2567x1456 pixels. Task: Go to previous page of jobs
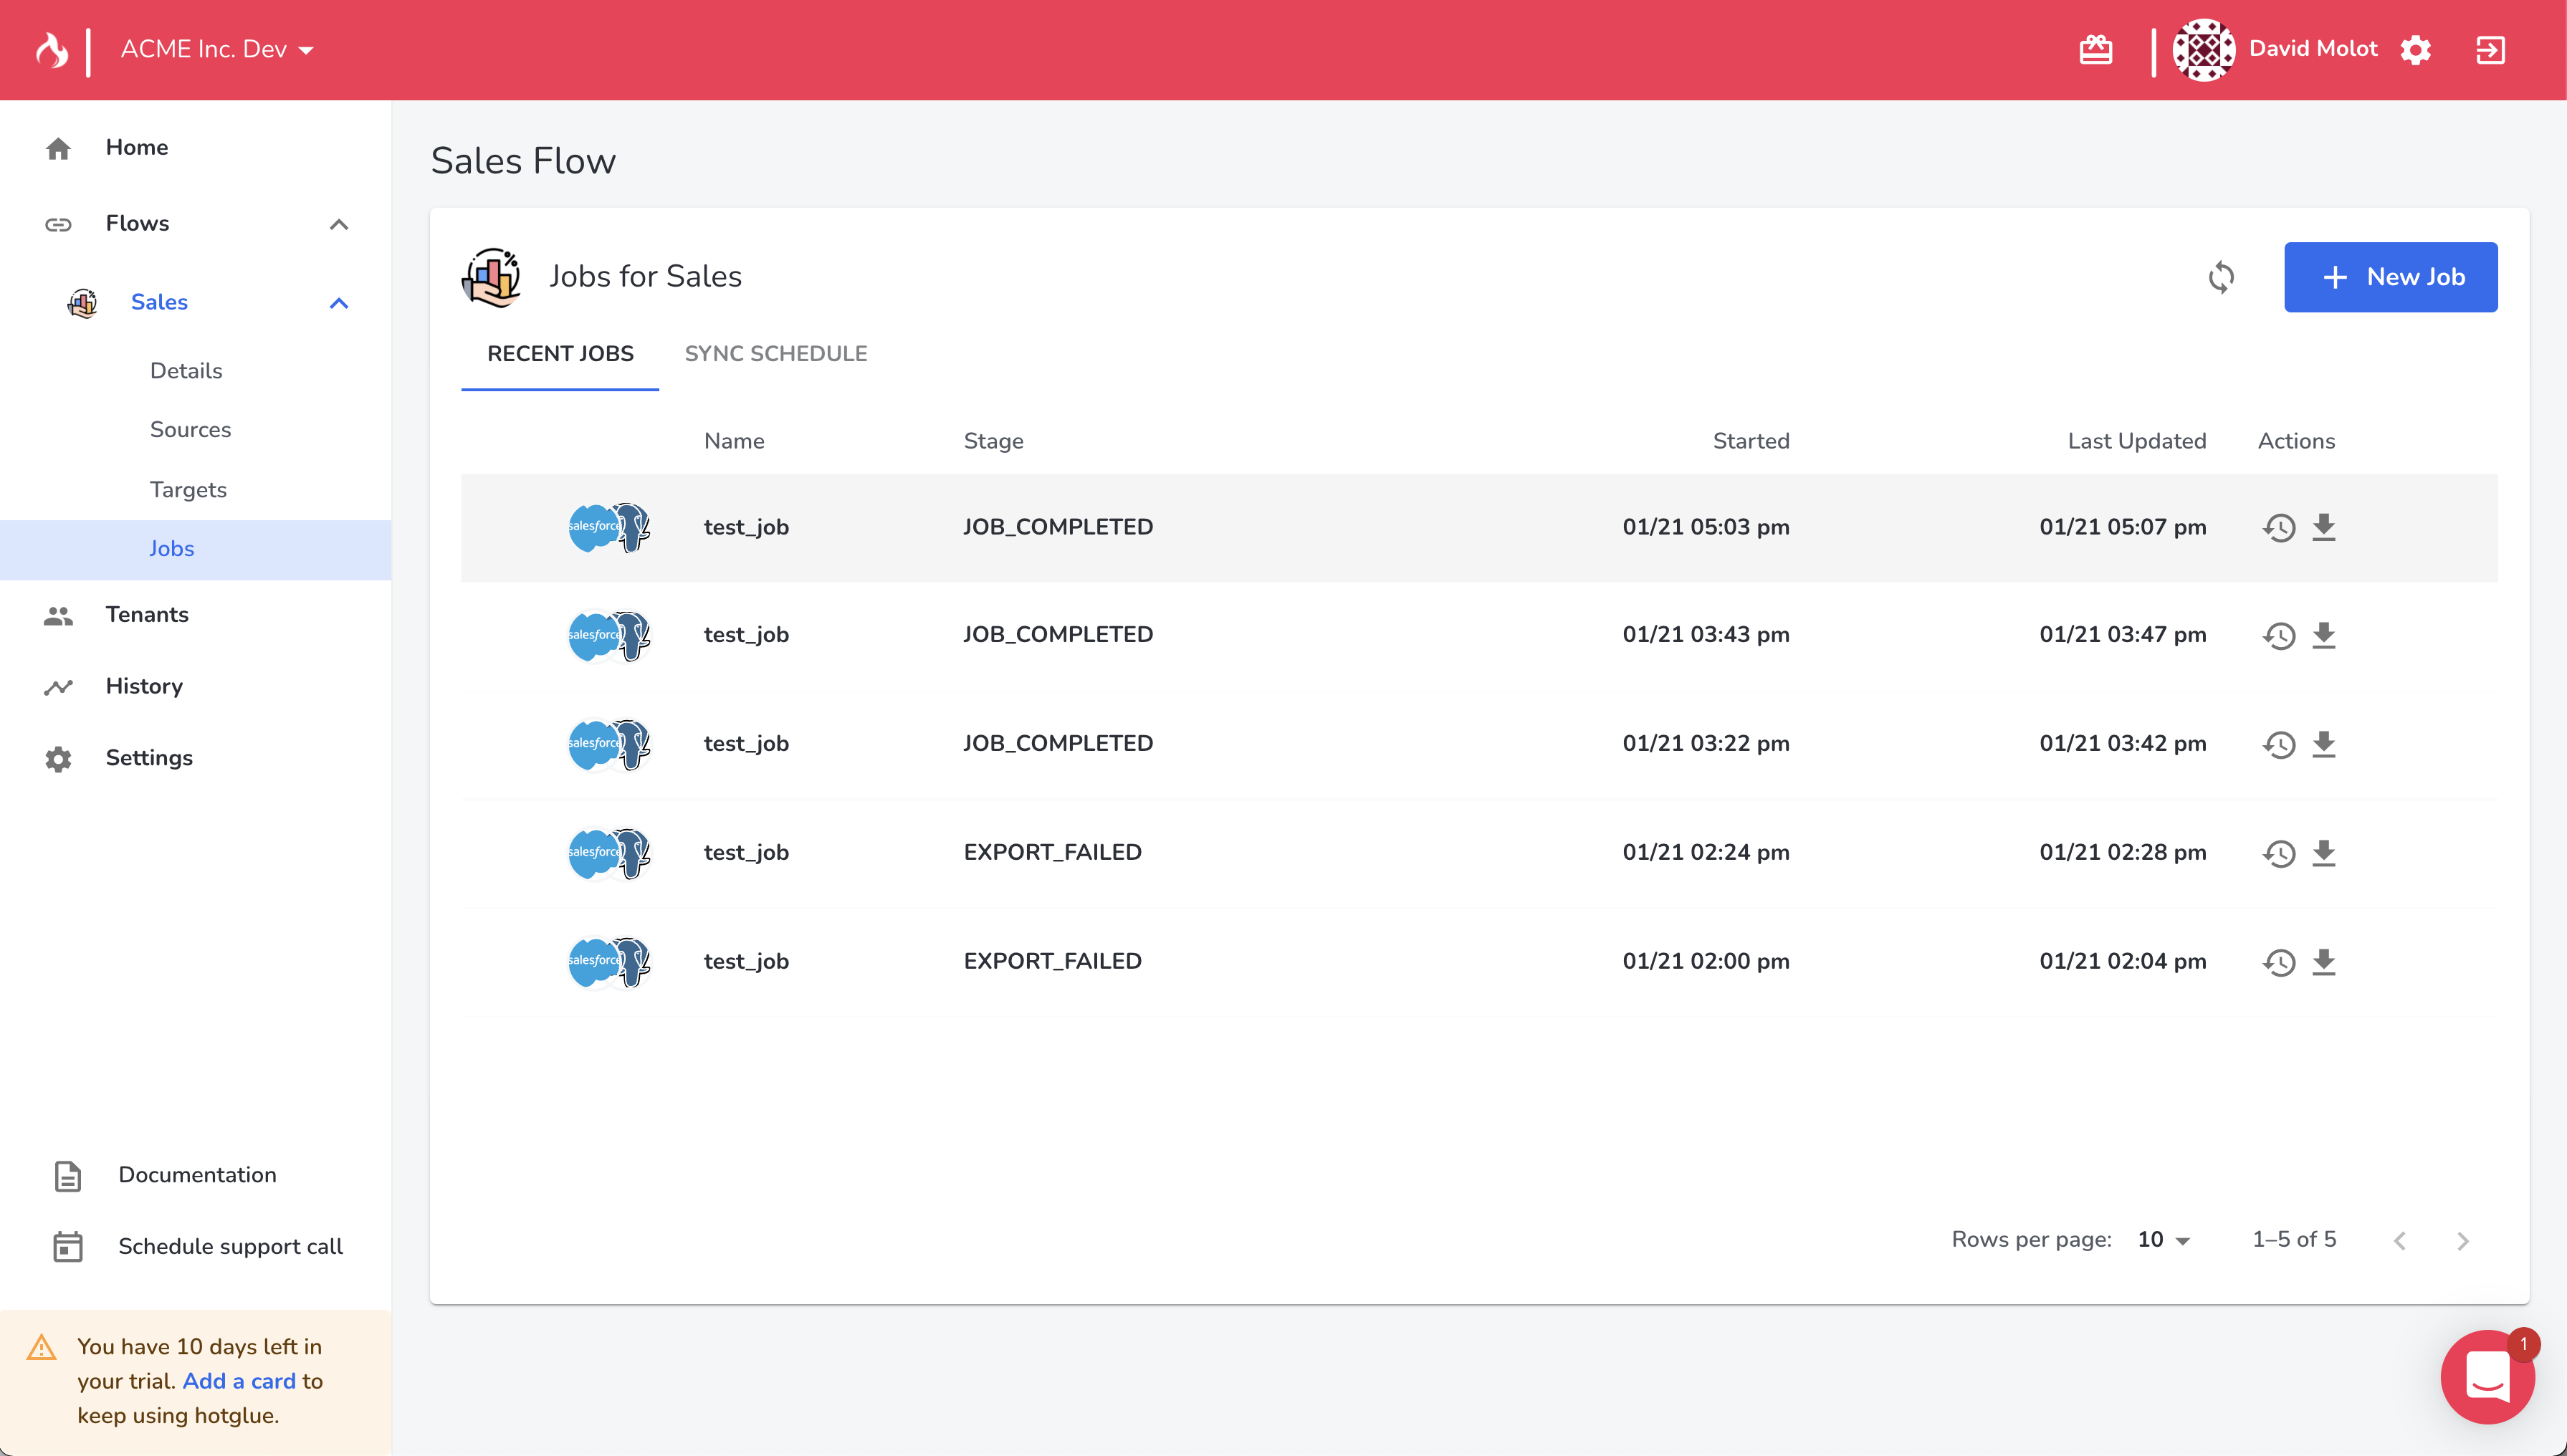click(2399, 1241)
